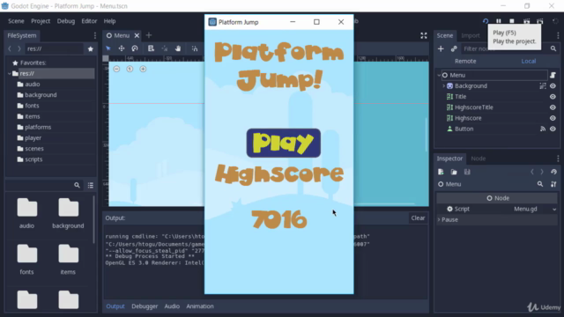The image size is (564, 317).
Task: Hide the Highscore node
Action: pyautogui.click(x=553, y=118)
